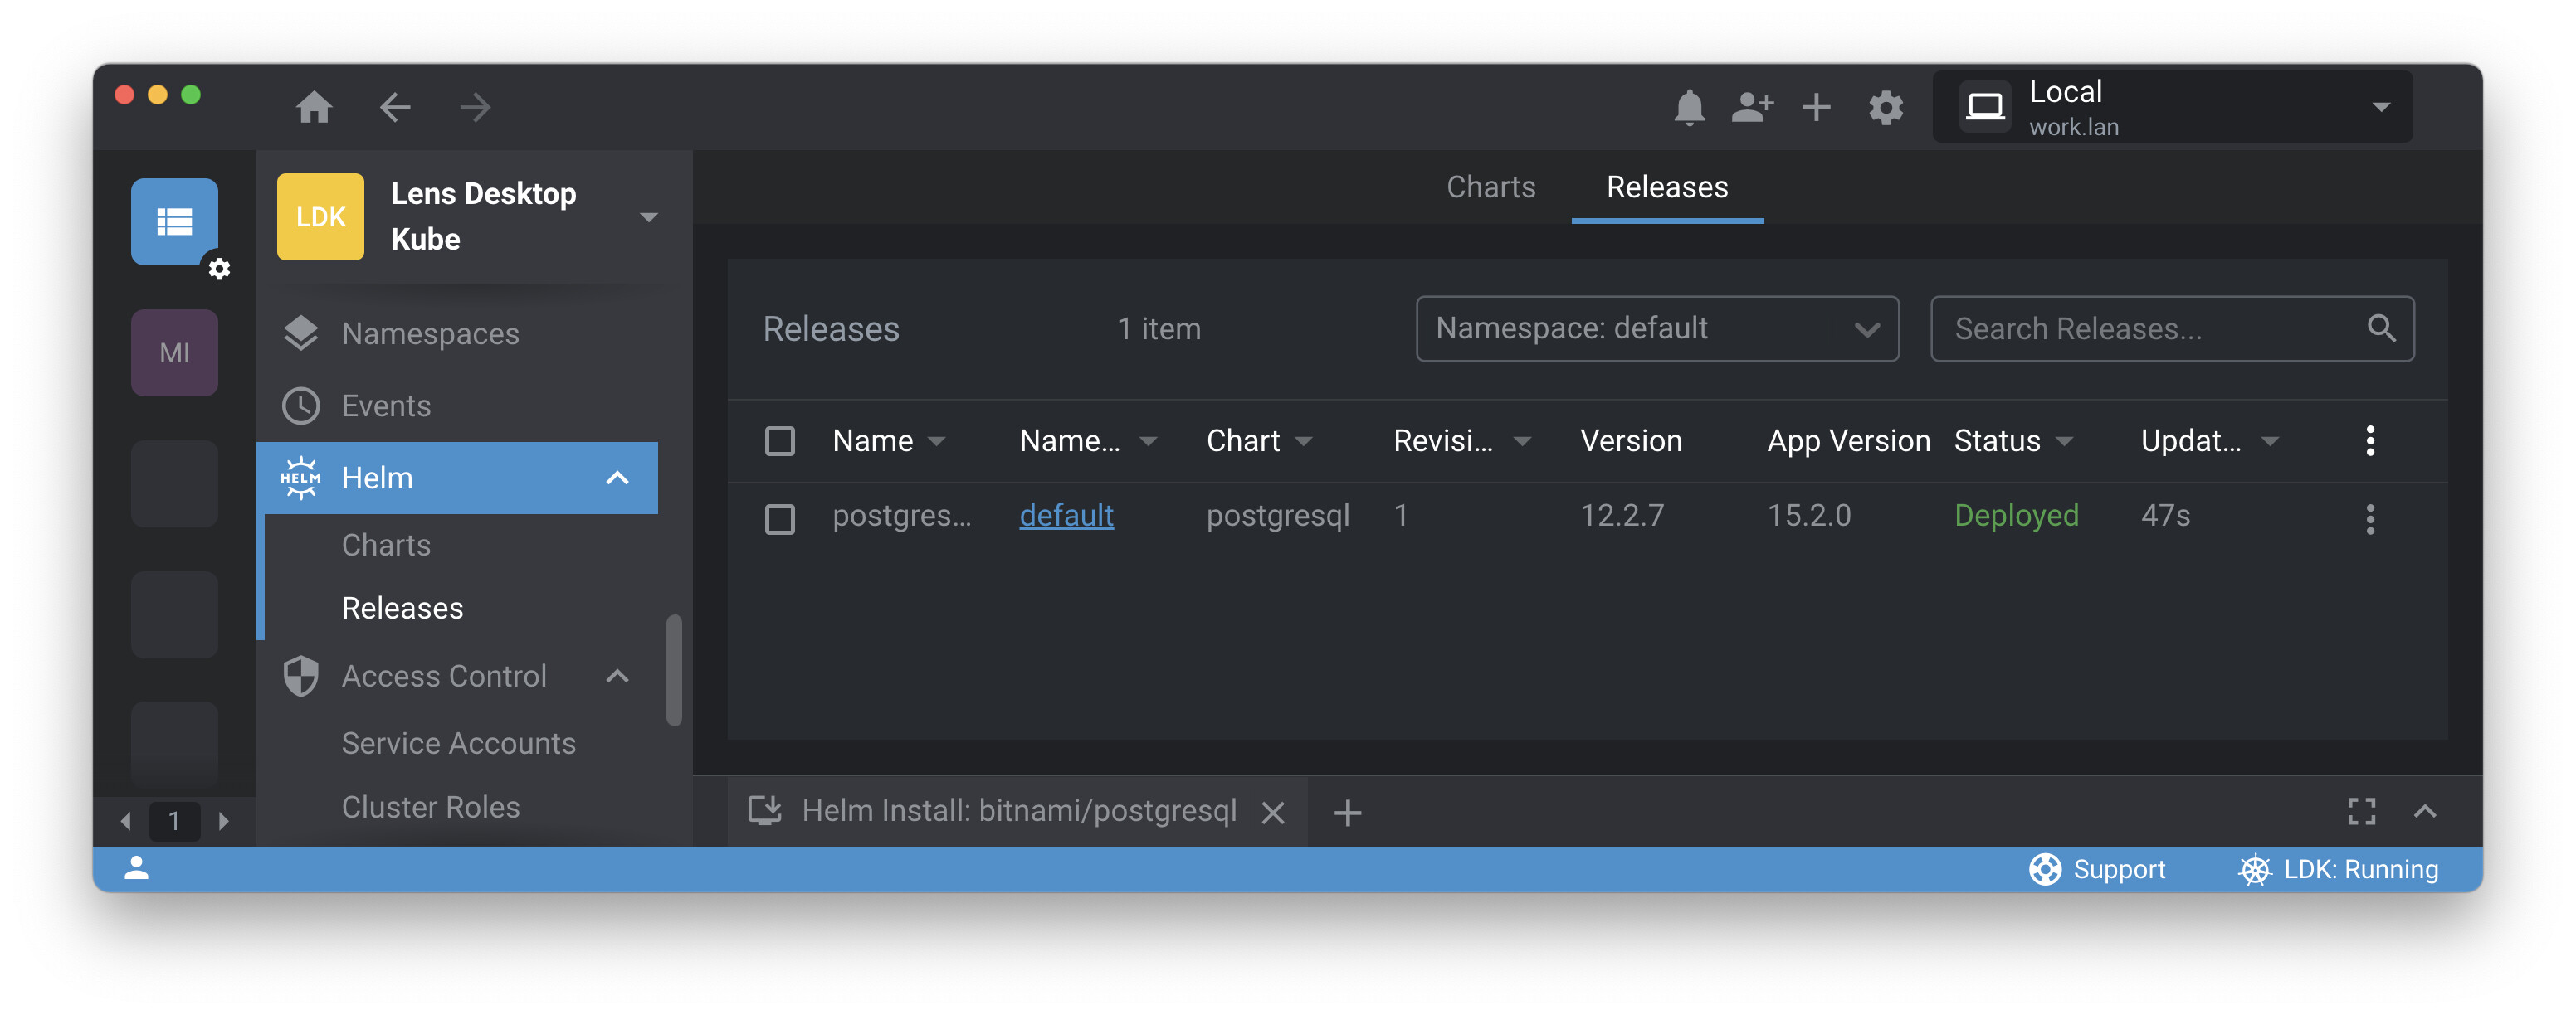Check the select-all releases checkbox
This screenshot has width=2576, height=1015.
779,440
